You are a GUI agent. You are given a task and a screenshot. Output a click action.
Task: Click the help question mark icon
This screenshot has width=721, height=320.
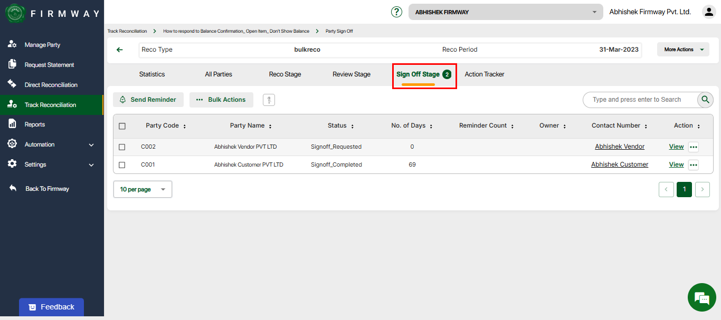click(x=396, y=12)
